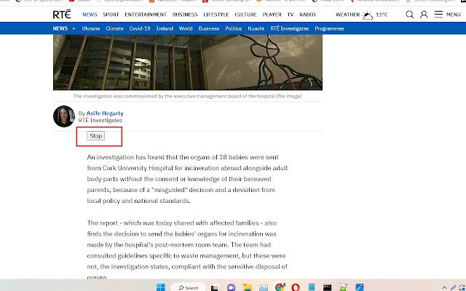
Task: Open the Windows Start button
Action: (x=160, y=287)
